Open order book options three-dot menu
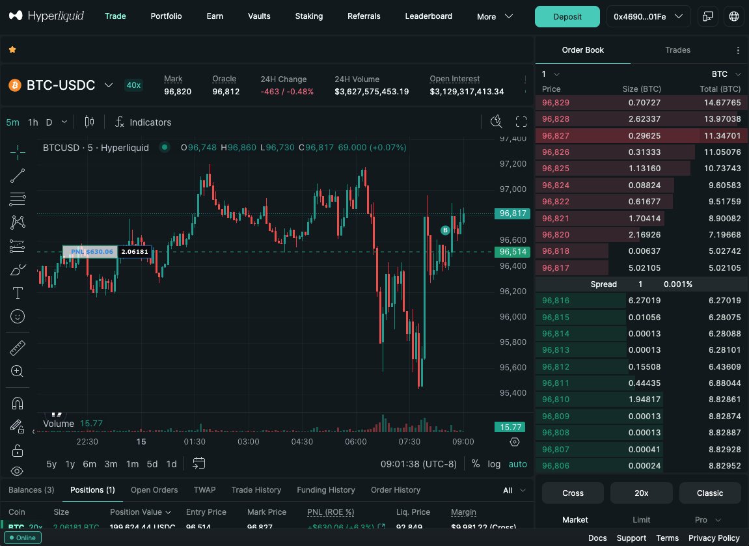The width and height of the screenshot is (749, 546). (738, 50)
